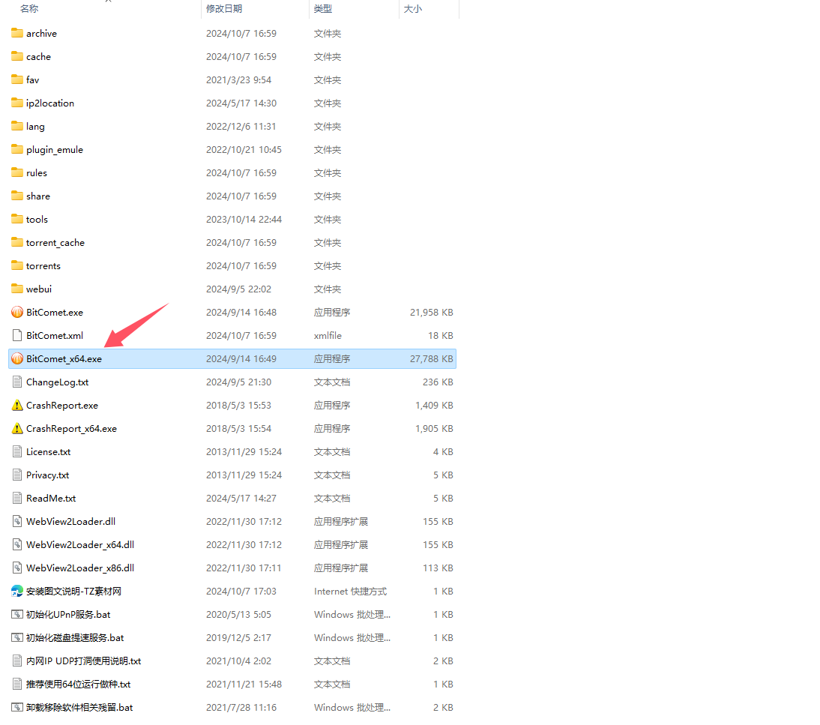Click the 初始化UPnP服务.bat batch icon
Screen dimensions: 820x725
17,615
